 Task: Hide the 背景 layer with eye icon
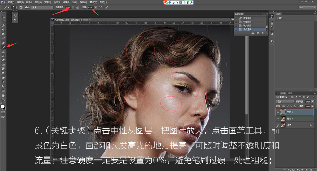point(278,125)
